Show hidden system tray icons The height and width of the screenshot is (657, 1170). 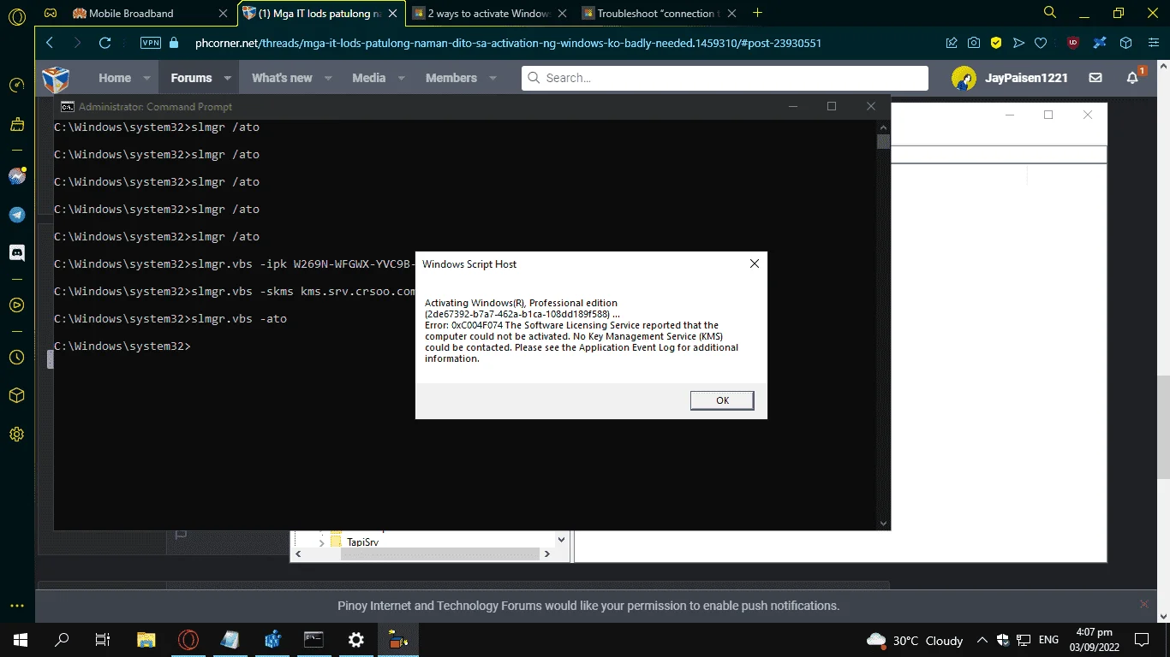point(982,640)
